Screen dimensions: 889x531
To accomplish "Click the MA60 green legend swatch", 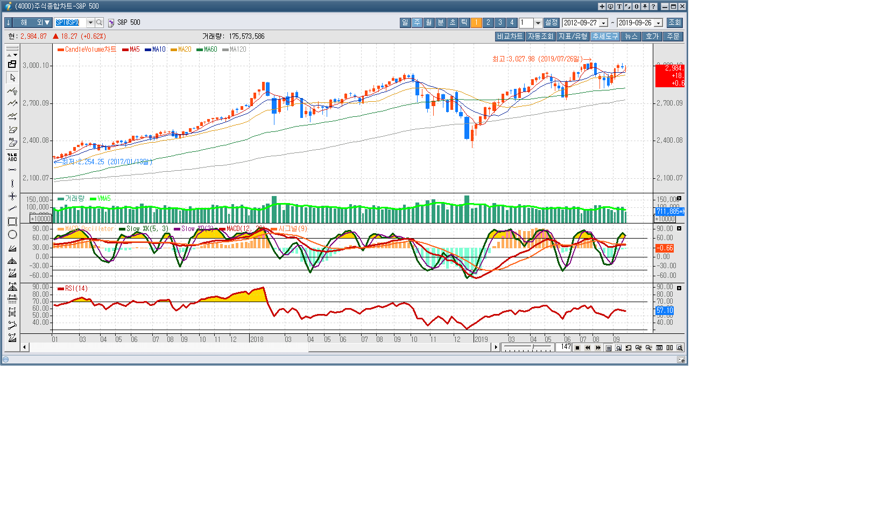I will (200, 50).
